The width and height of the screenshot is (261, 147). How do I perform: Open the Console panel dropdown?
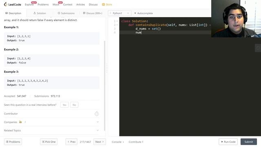click(118, 142)
